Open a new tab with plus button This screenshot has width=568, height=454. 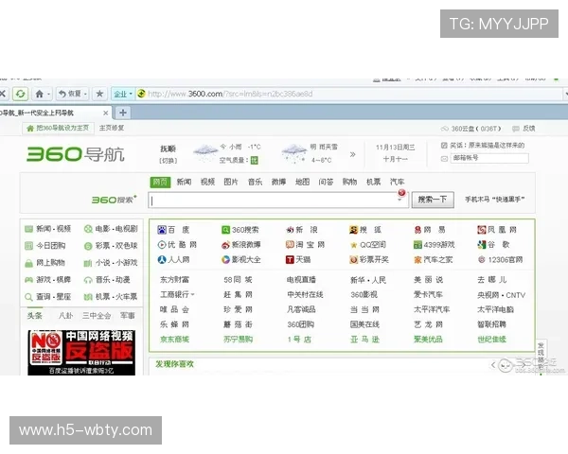coord(123,113)
